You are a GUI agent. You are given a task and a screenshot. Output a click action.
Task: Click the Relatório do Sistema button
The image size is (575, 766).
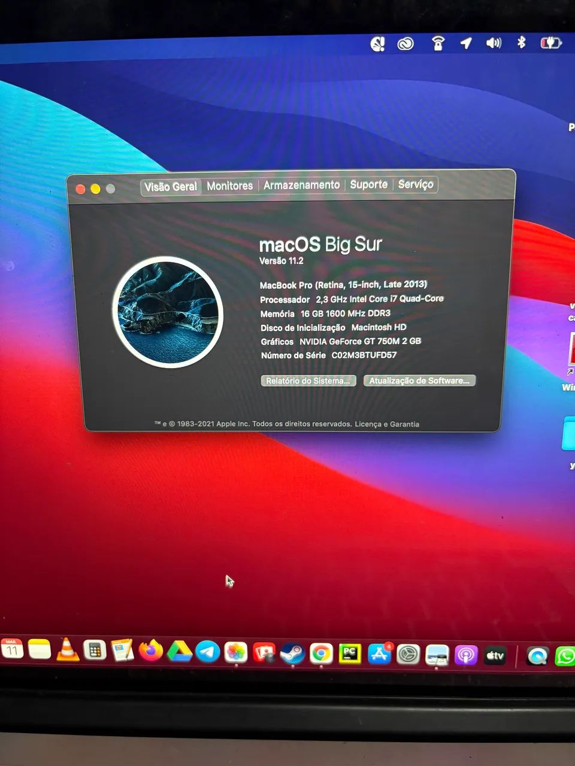[308, 381]
